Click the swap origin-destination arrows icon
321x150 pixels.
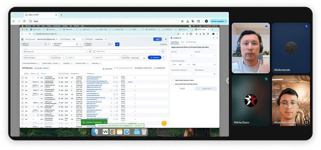95,52
